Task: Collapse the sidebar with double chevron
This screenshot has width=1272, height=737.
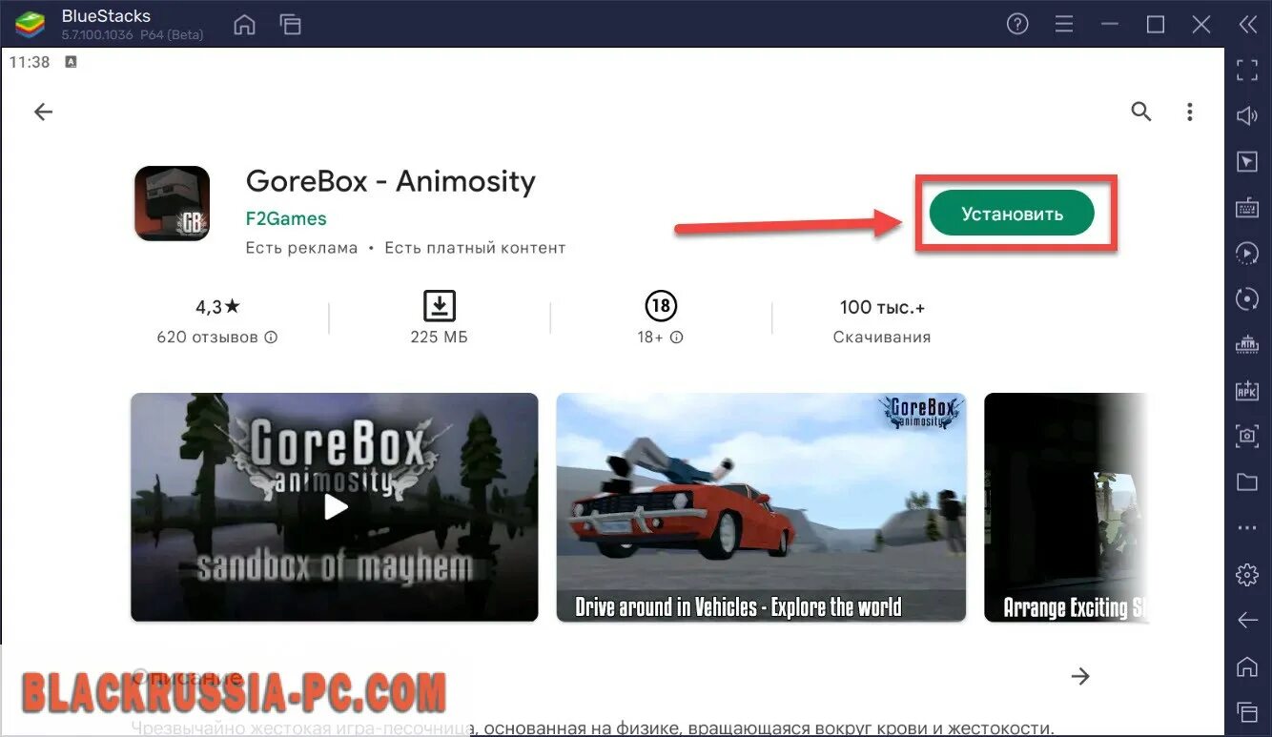Action: [x=1247, y=25]
